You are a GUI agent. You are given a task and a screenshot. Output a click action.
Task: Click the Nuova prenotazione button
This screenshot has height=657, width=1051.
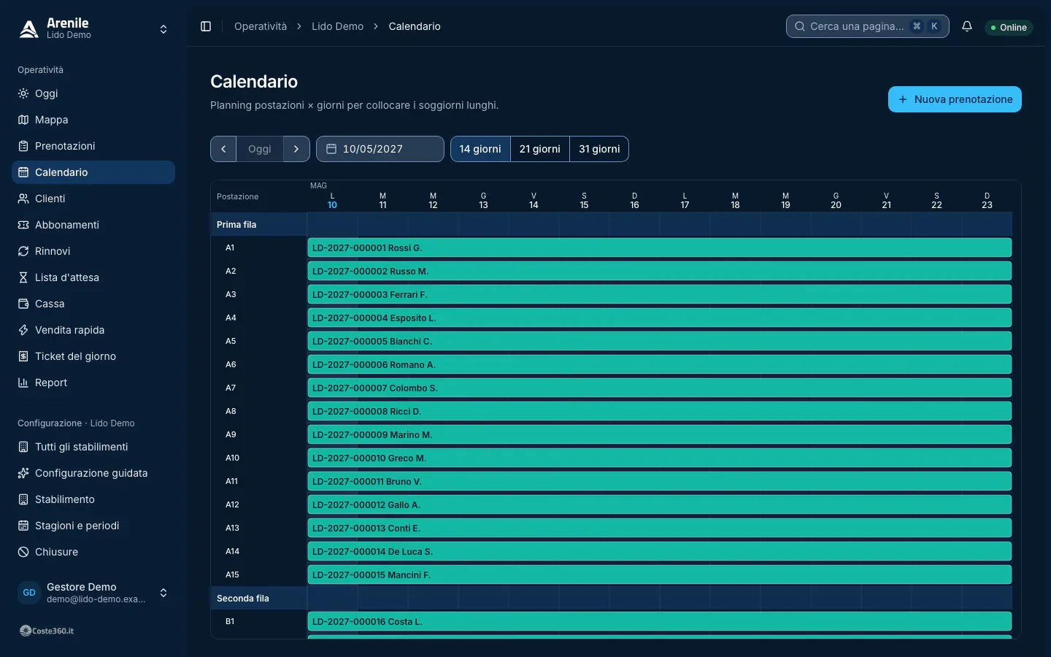point(955,99)
